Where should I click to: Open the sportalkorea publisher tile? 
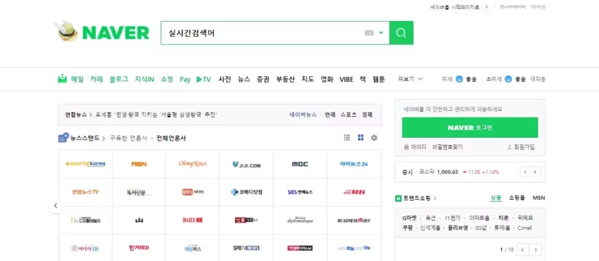point(85,164)
